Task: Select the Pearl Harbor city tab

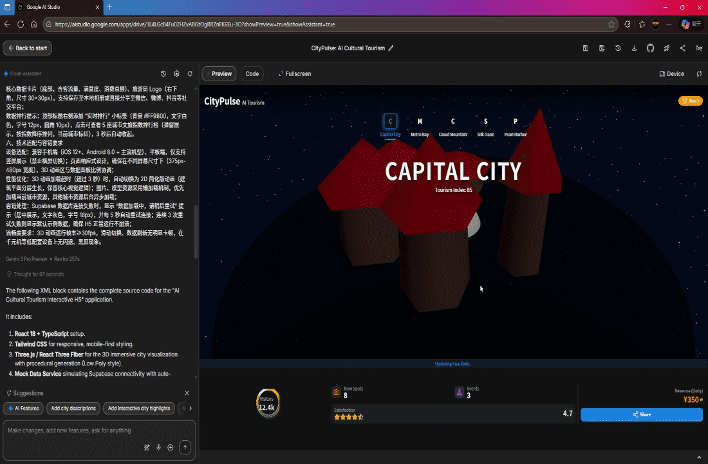Action: (x=515, y=126)
